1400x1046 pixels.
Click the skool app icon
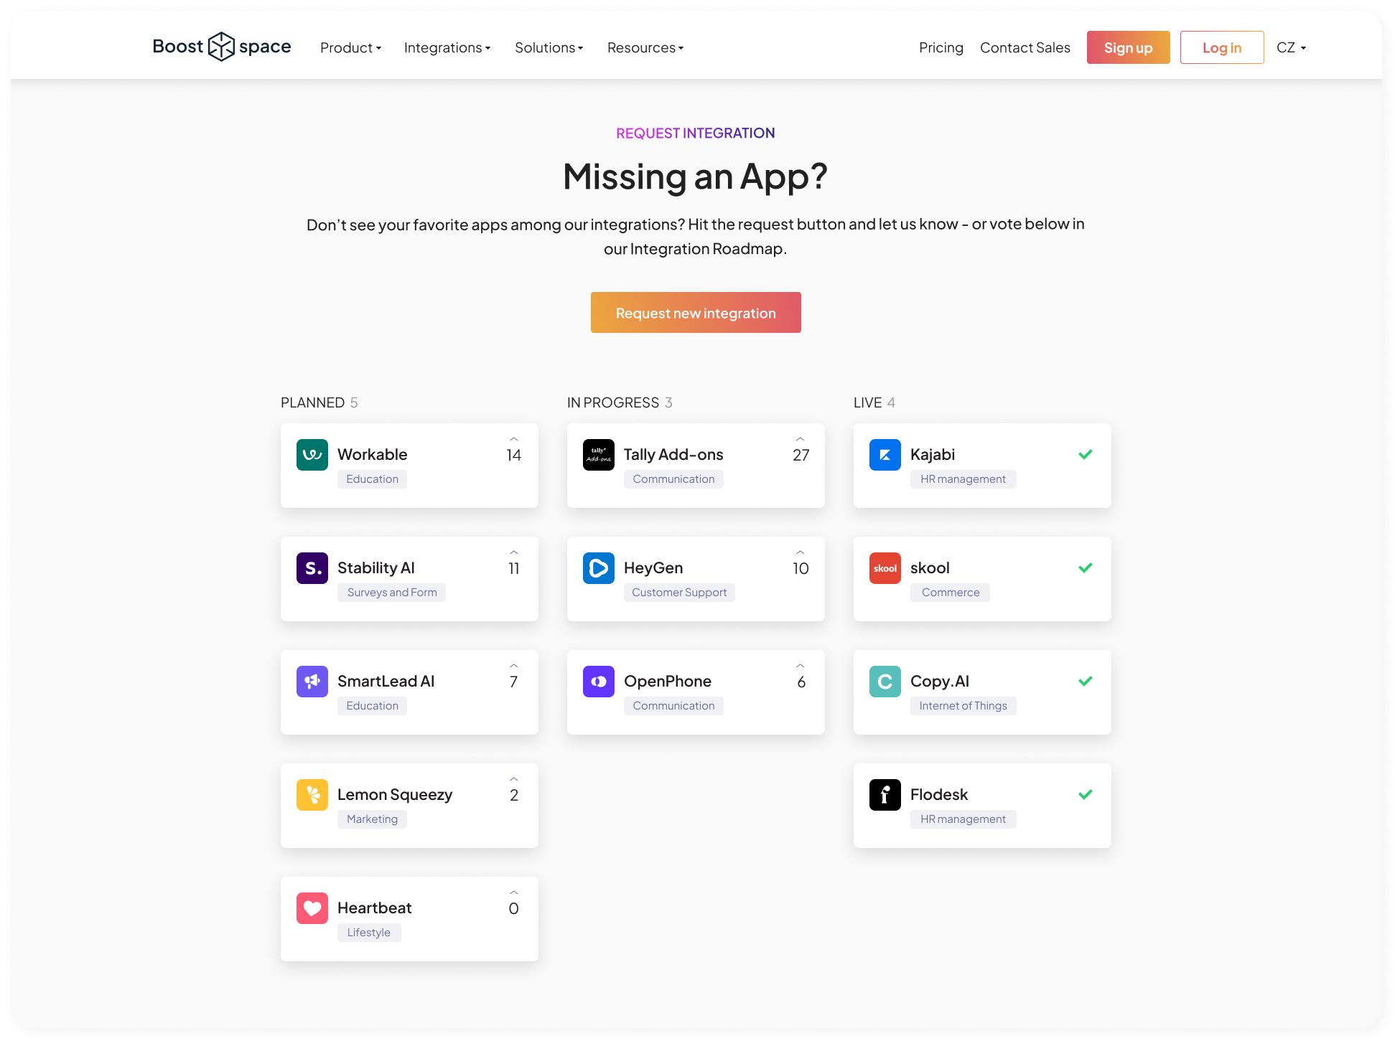(885, 567)
